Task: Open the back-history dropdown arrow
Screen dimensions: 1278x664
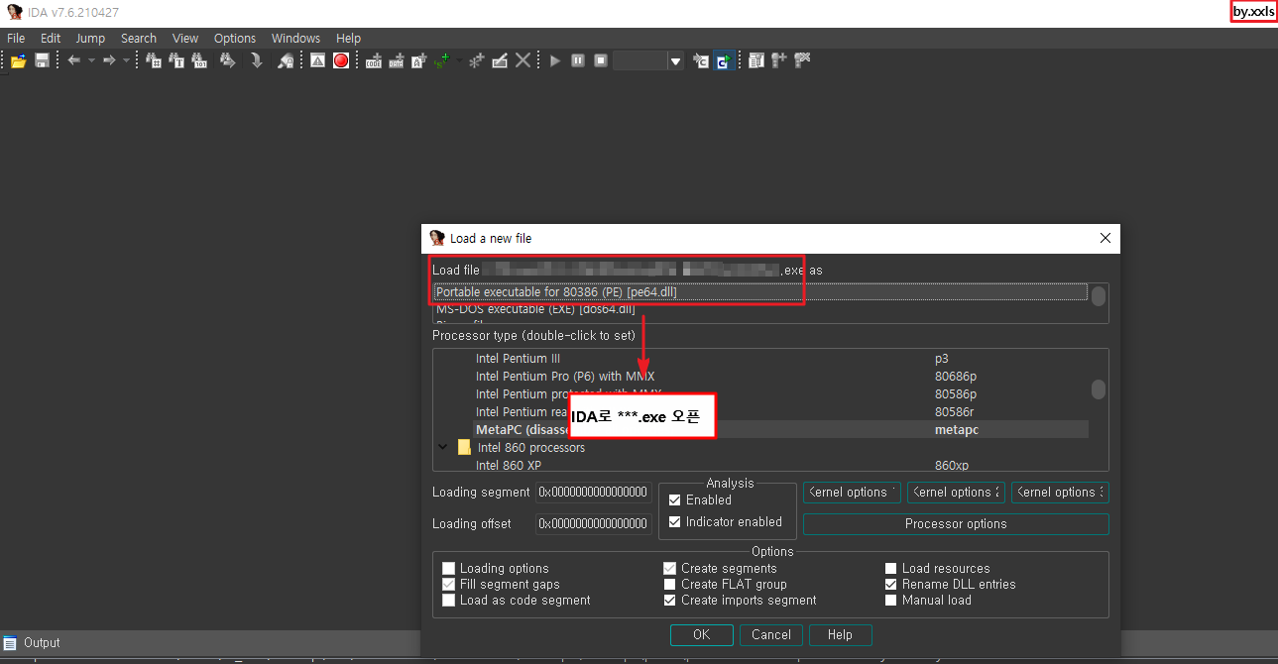Action: [x=91, y=60]
